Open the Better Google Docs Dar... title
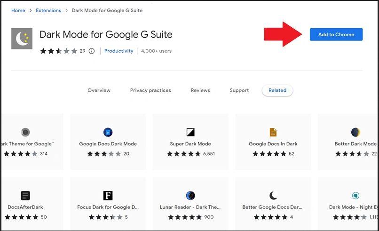Viewport: 379px width, 231px height. point(272,207)
